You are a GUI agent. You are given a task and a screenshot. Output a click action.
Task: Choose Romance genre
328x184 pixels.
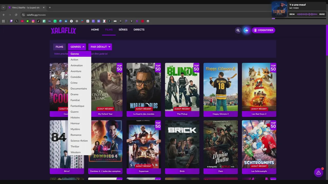coord(79,135)
